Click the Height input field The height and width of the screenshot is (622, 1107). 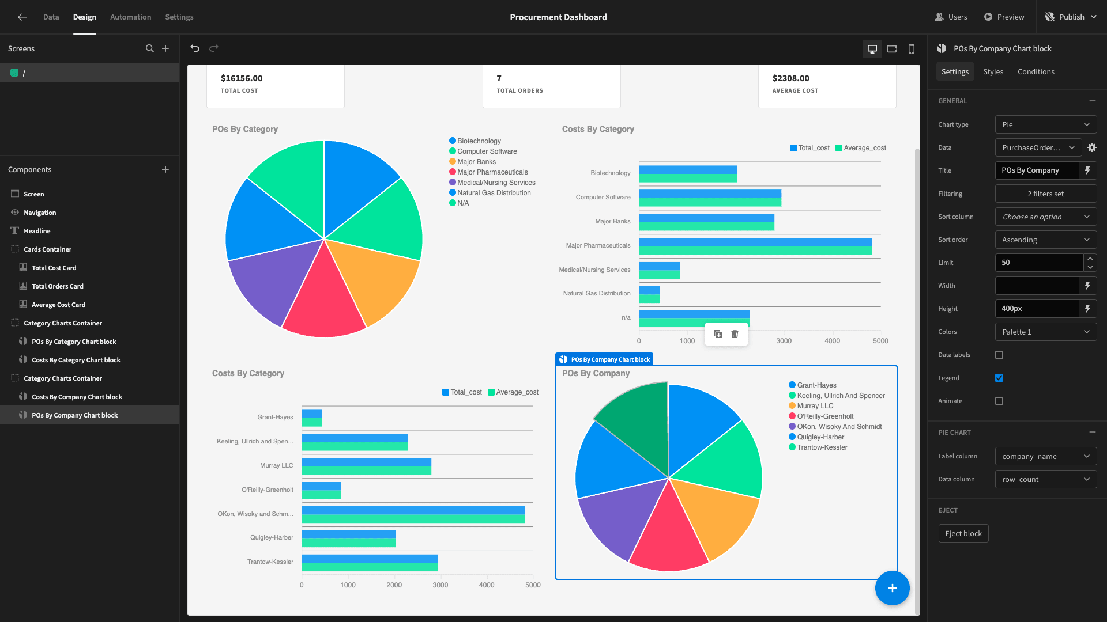coord(1037,309)
